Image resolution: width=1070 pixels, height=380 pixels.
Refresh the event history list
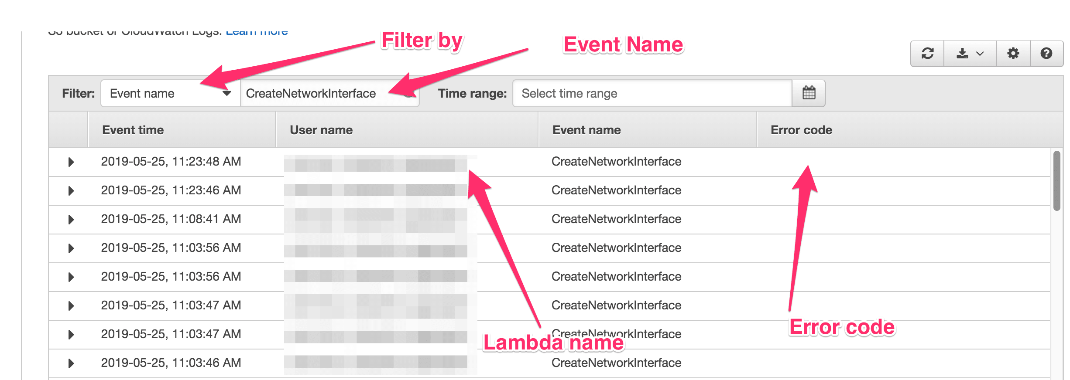[x=927, y=54]
